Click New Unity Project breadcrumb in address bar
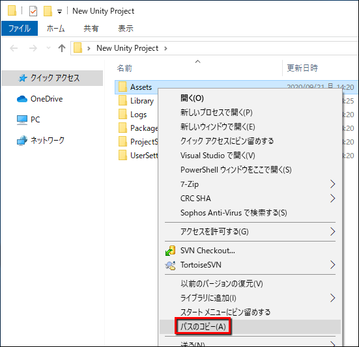The image size is (359, 347). click(127, 48)
